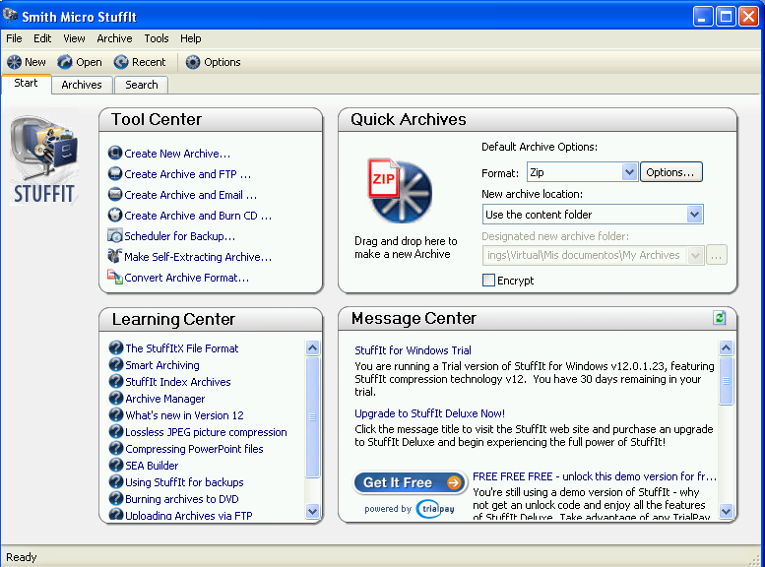Screen dimensions: 765x567
Task: Open the Tools menu
Action: (x=157, y=38)
